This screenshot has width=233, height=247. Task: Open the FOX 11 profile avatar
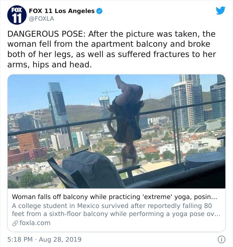point(17,15)
